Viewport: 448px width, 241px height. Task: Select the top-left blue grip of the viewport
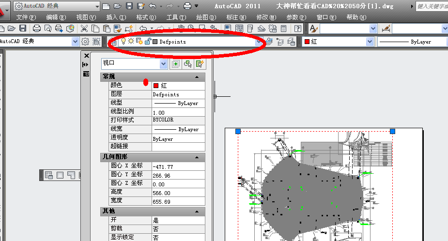238,131
